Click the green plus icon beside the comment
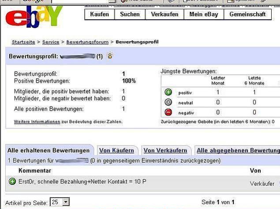Viewport: 280px width, 209px height. pyautogui.click(x=12, y=181)
